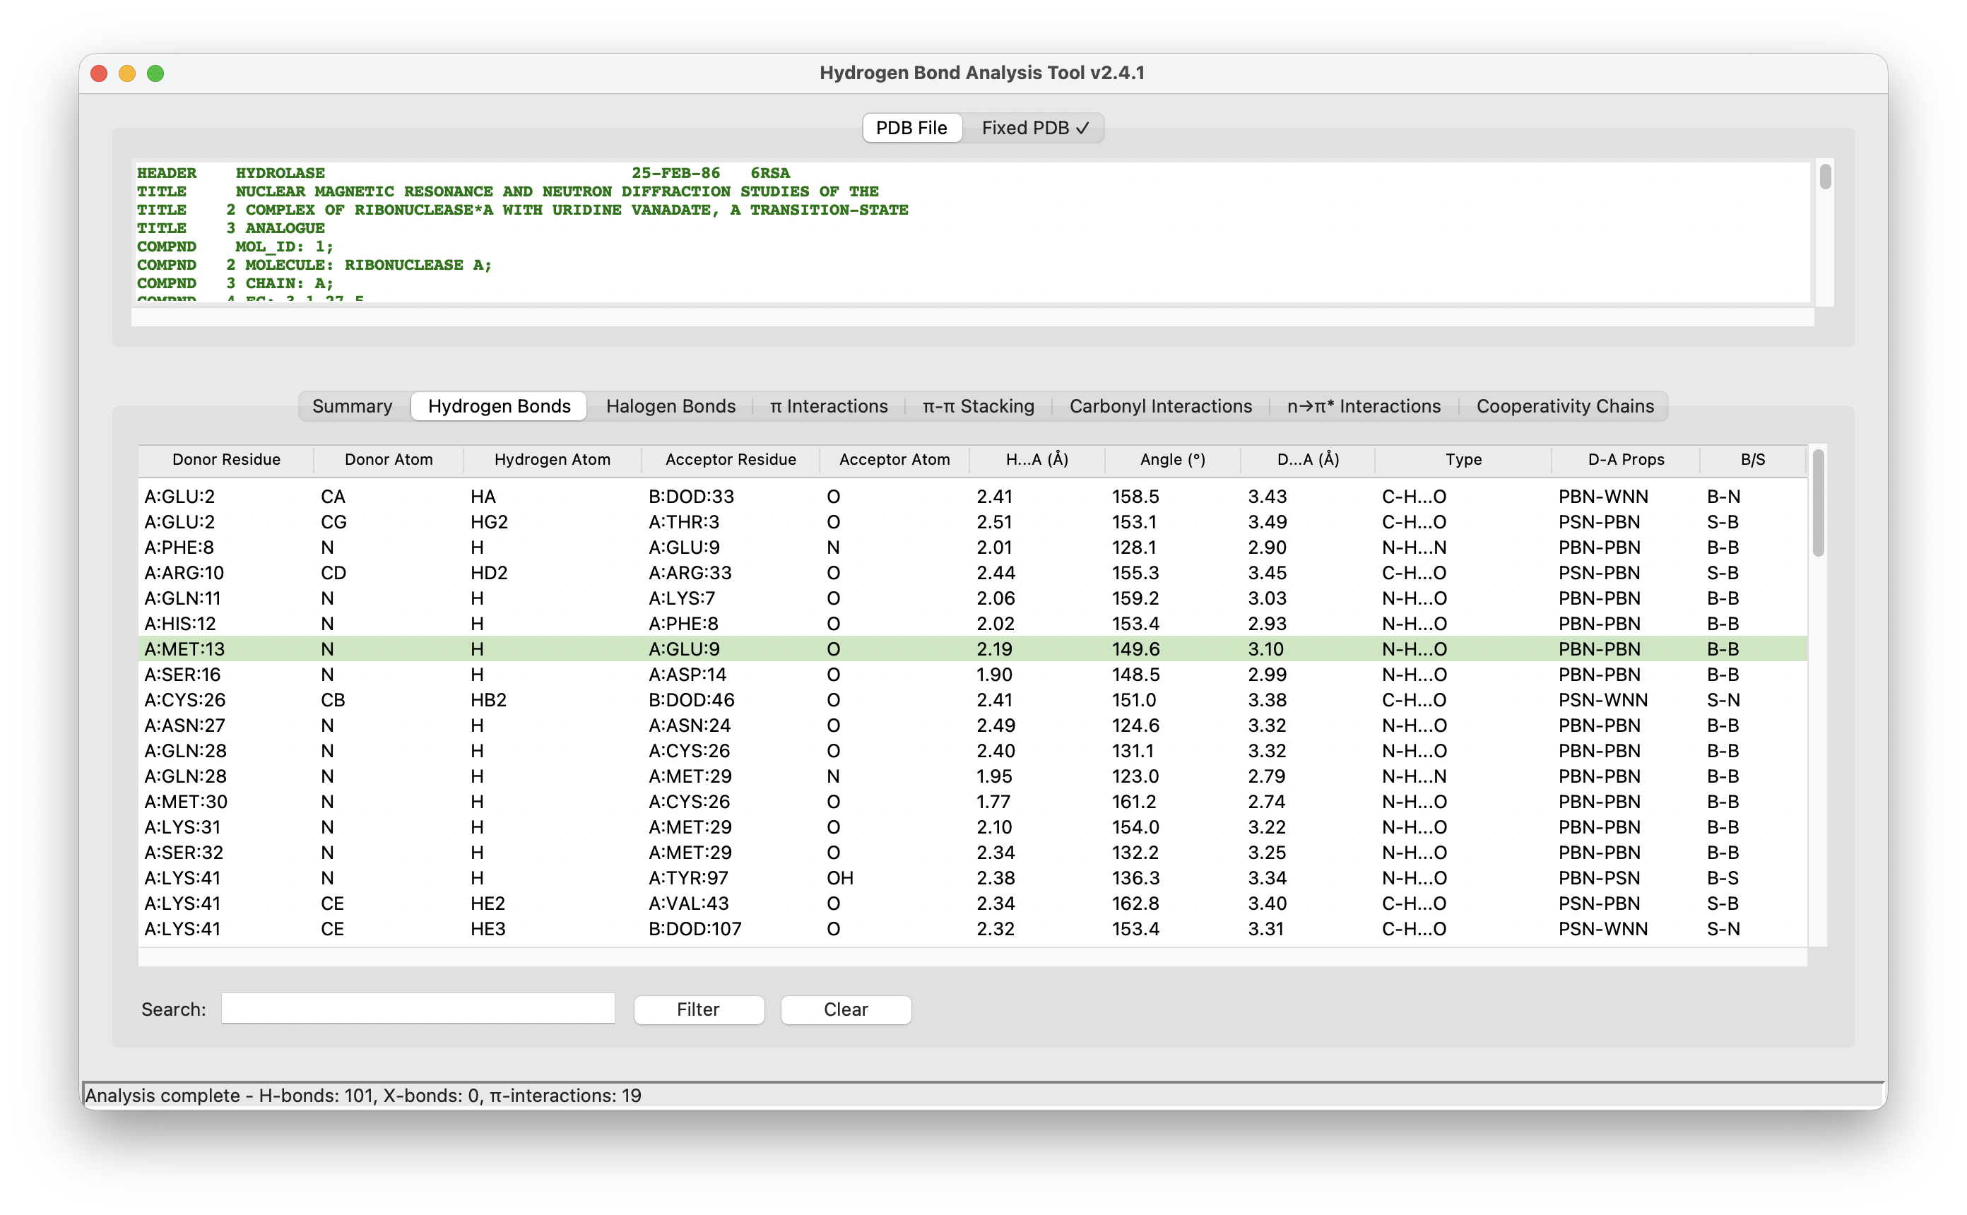Click into the Search input field
Viewport: 1967px width, 1215px height.
(x=418, y=1009)
